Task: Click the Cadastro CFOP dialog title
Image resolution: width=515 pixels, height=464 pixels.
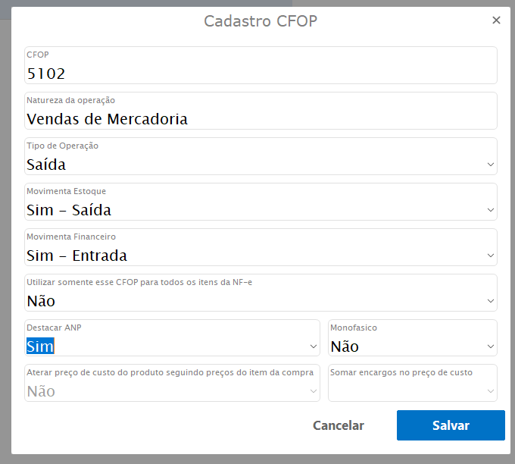Action: coord(261,21)
